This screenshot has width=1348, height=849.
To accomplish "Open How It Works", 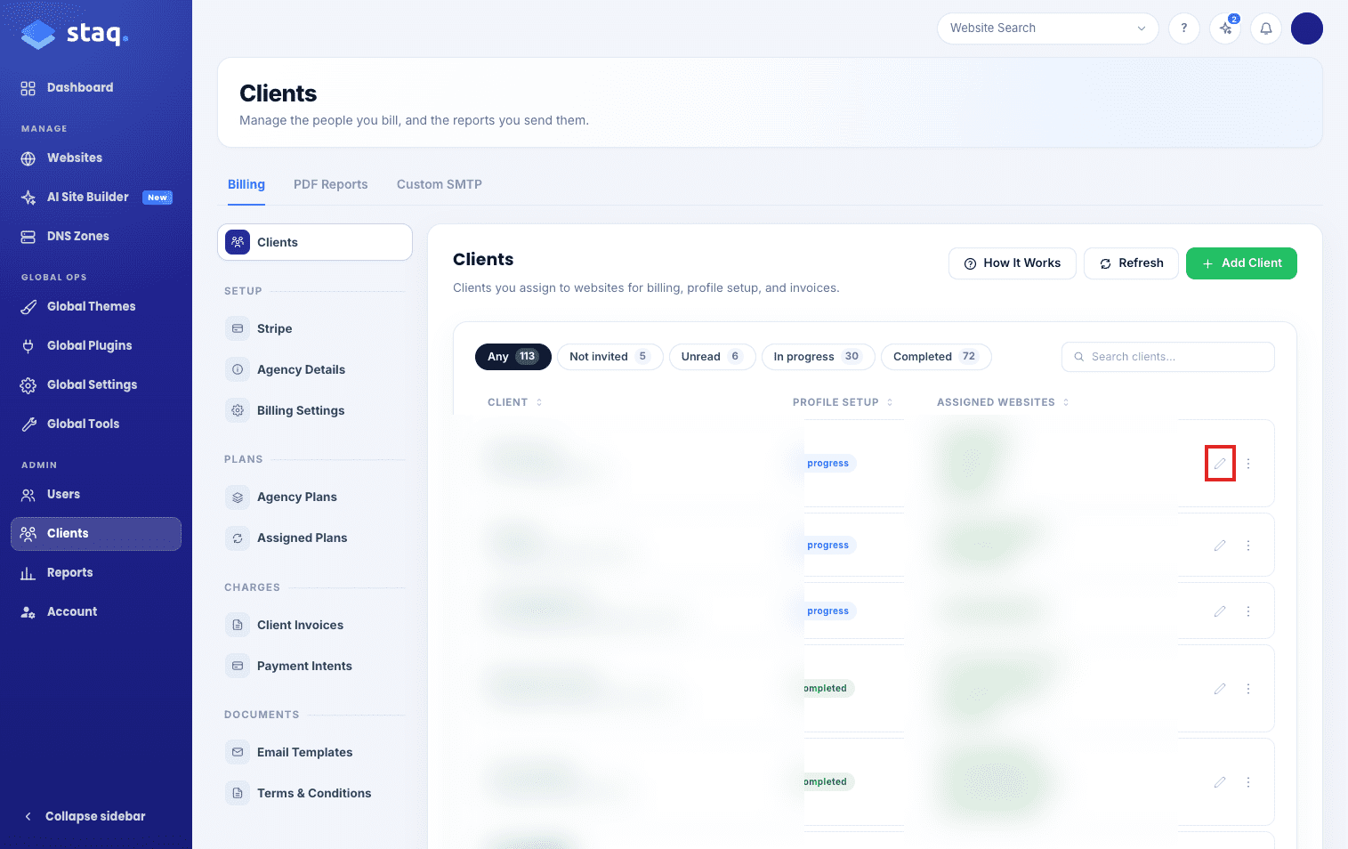I will [1013, 263].
